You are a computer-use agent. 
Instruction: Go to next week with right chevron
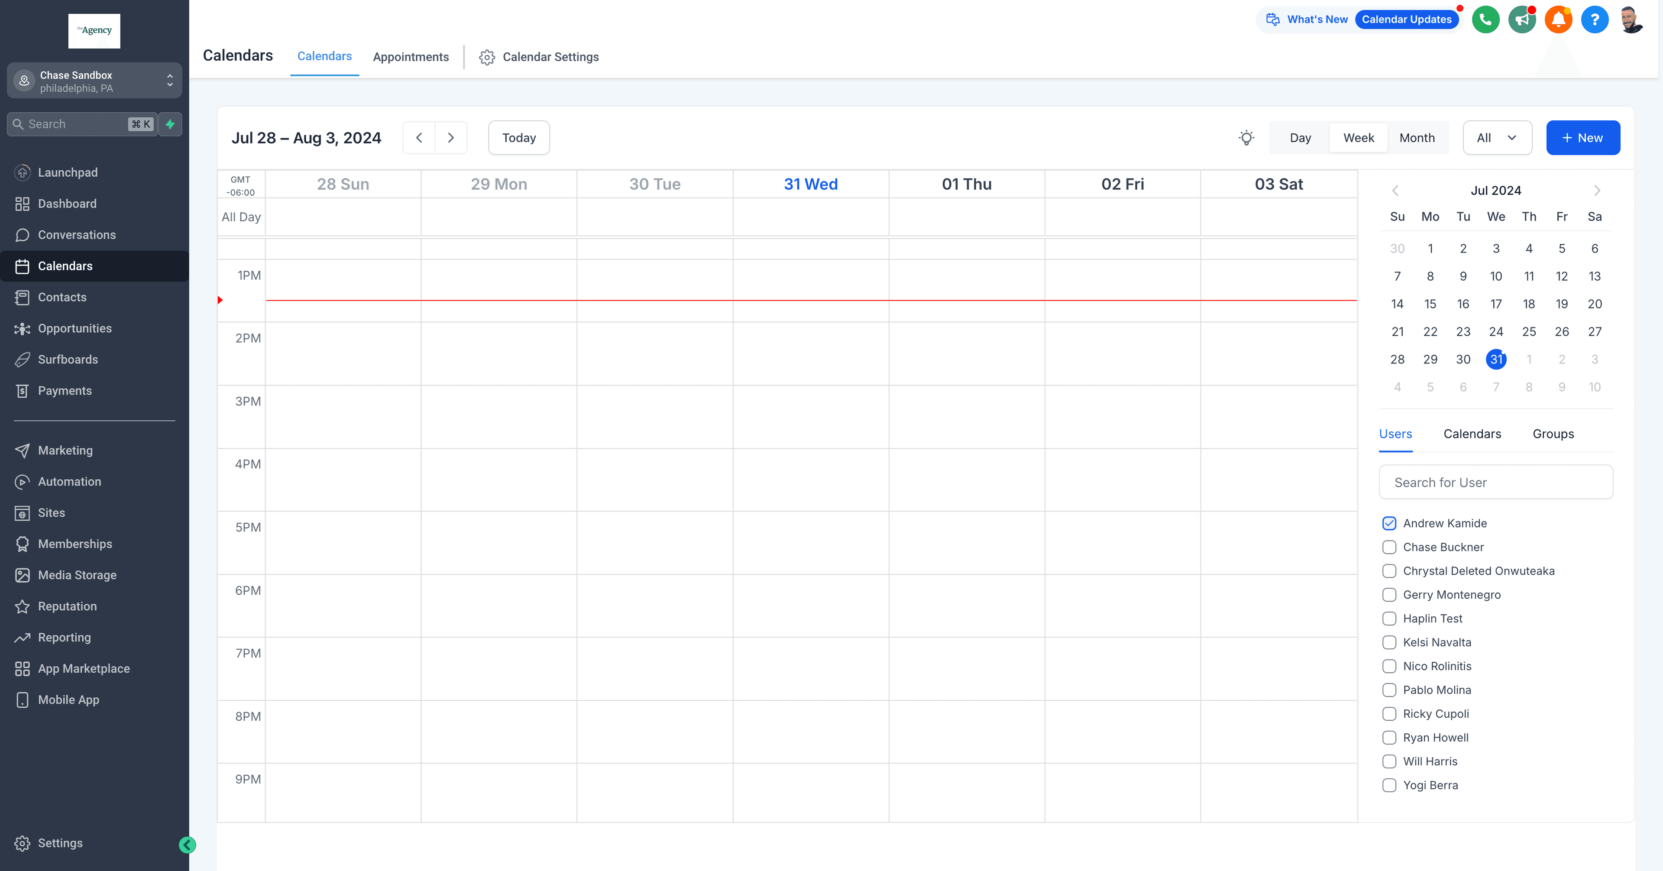point(450,138)
